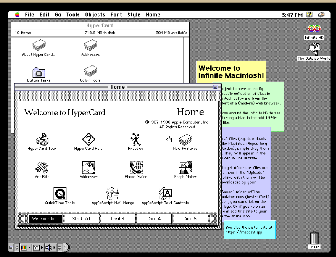Switch to Card 4
336x257 pixels.
point(154,219)
